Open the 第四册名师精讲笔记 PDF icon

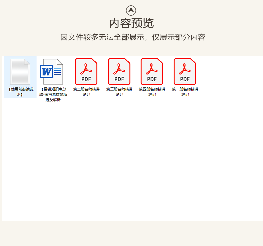152,71
